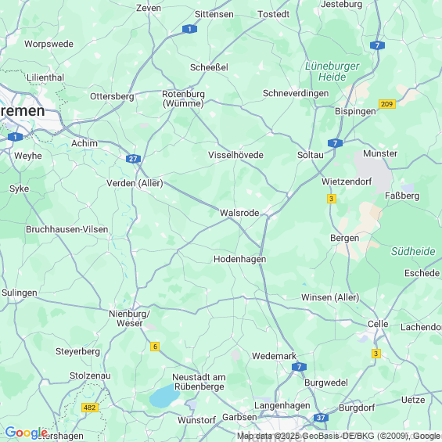Click the B3 marker south of Celle
442x442 pixels.
click(x=376, y=354)
